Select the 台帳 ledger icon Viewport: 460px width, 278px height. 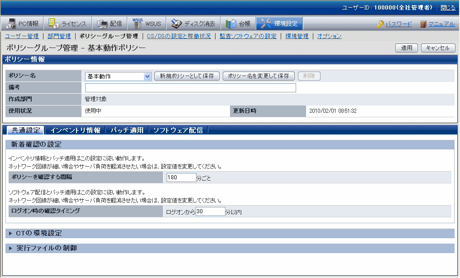point(231,24)
